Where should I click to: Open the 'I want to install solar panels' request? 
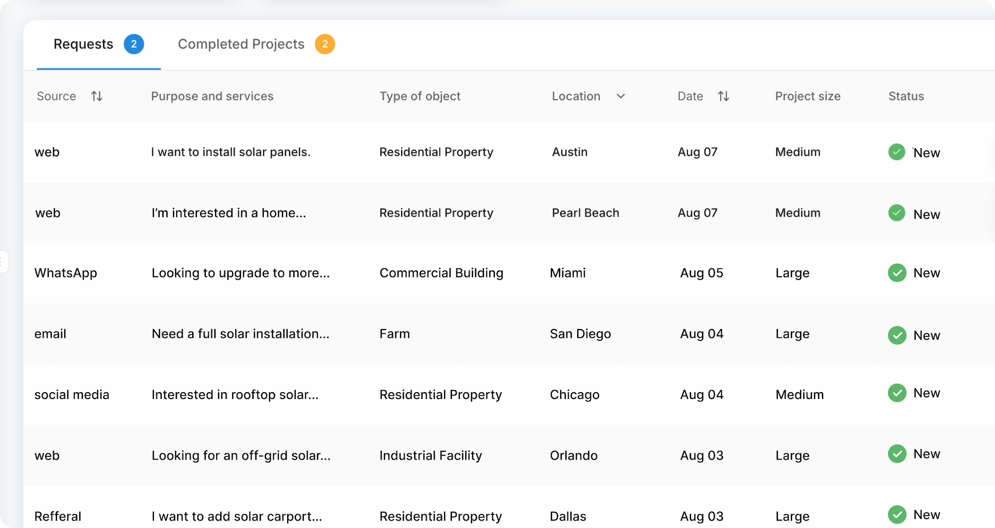[x=231, y=152]
